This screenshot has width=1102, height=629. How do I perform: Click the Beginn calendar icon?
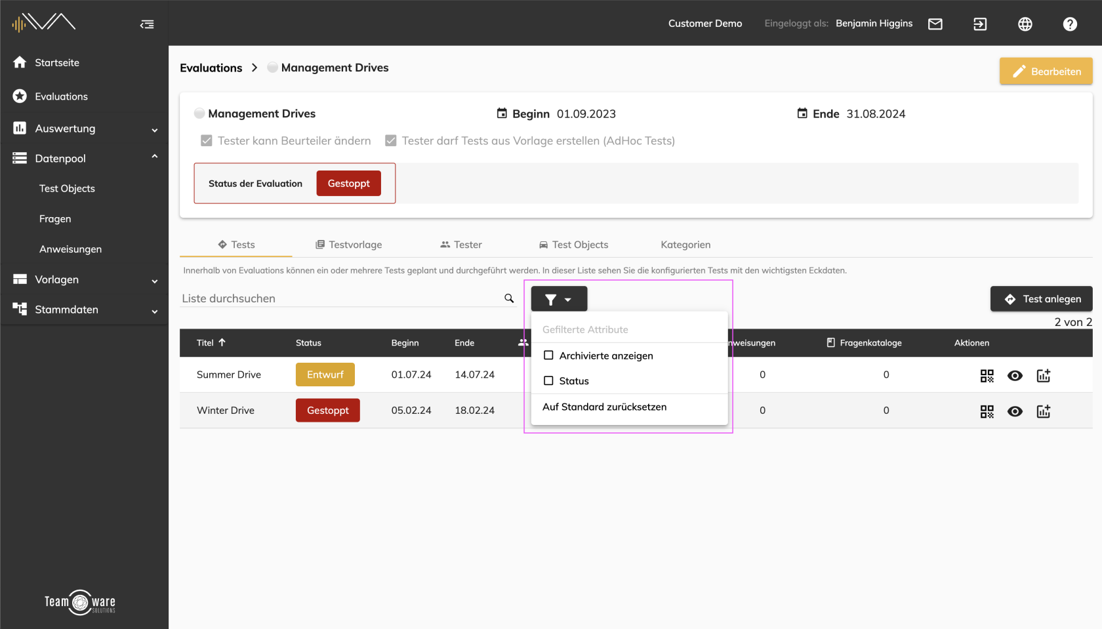tap(502, 113)
